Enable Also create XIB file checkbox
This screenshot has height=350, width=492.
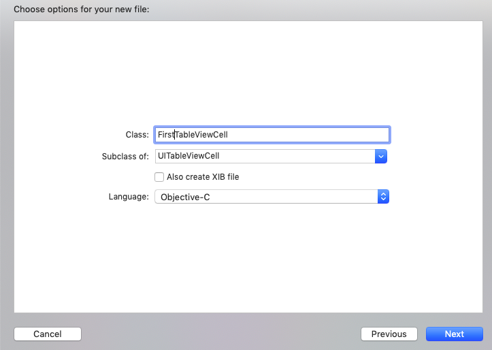point(159,177)
